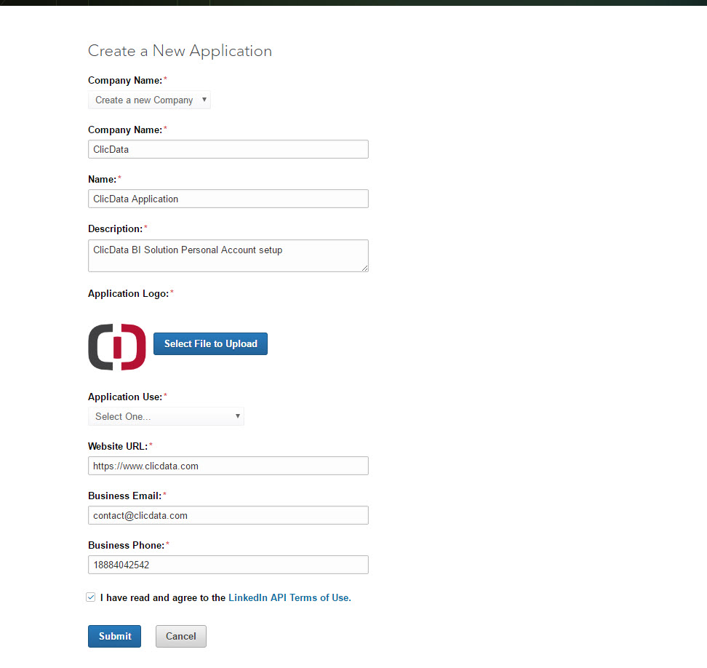Cancel creating the application
Screen dimensions: 707x668
coord(180,636)
